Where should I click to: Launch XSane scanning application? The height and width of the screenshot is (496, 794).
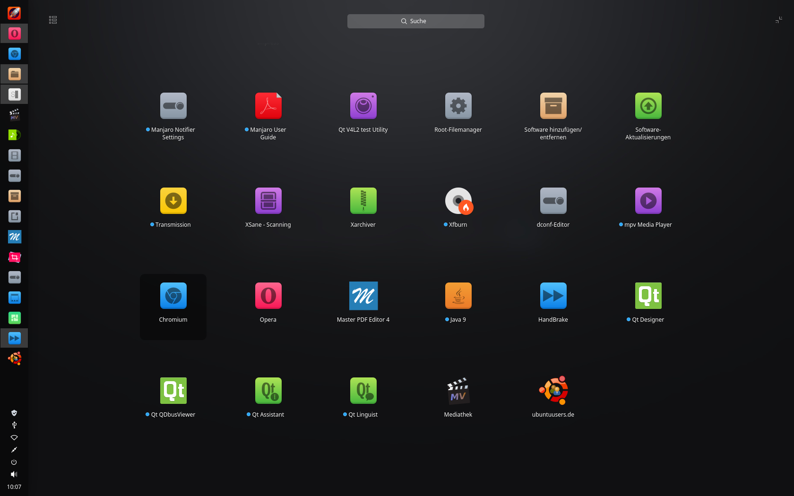(268, 201)
